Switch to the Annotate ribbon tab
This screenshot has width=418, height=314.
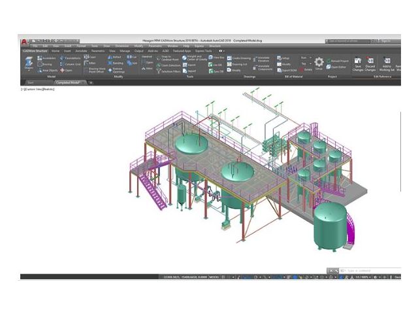[81, 50]
